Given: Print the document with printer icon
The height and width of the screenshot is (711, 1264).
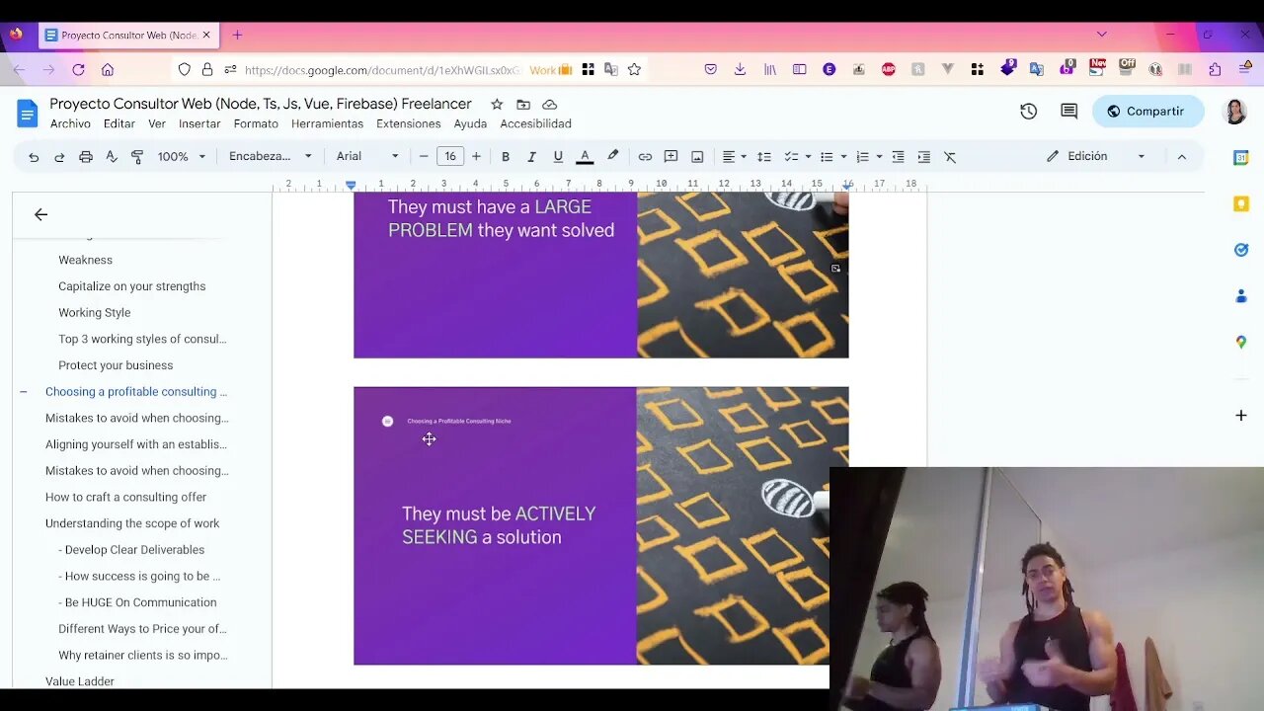Looking at the screenshot, I should 86,157.
